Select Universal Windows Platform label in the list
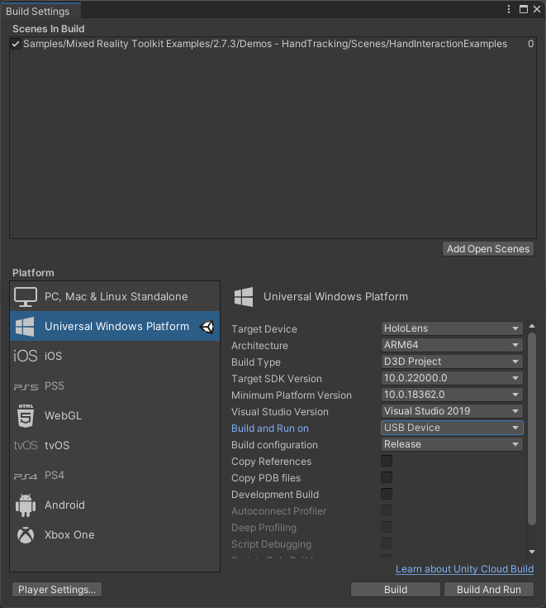546x608 pixels. point(117,327)
